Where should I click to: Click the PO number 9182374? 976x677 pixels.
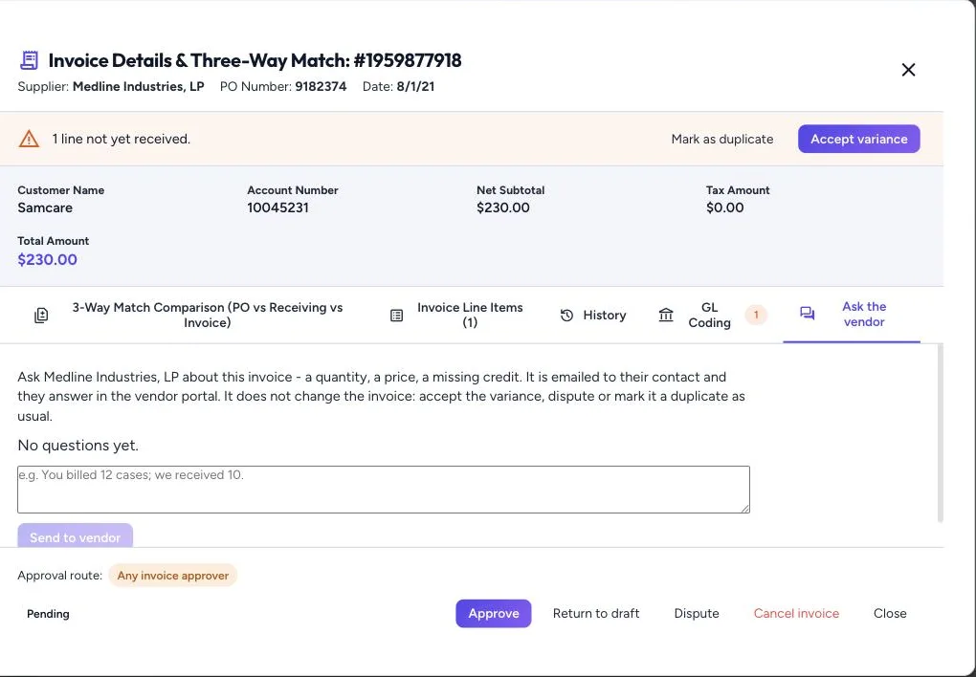(x=321, y=86)
